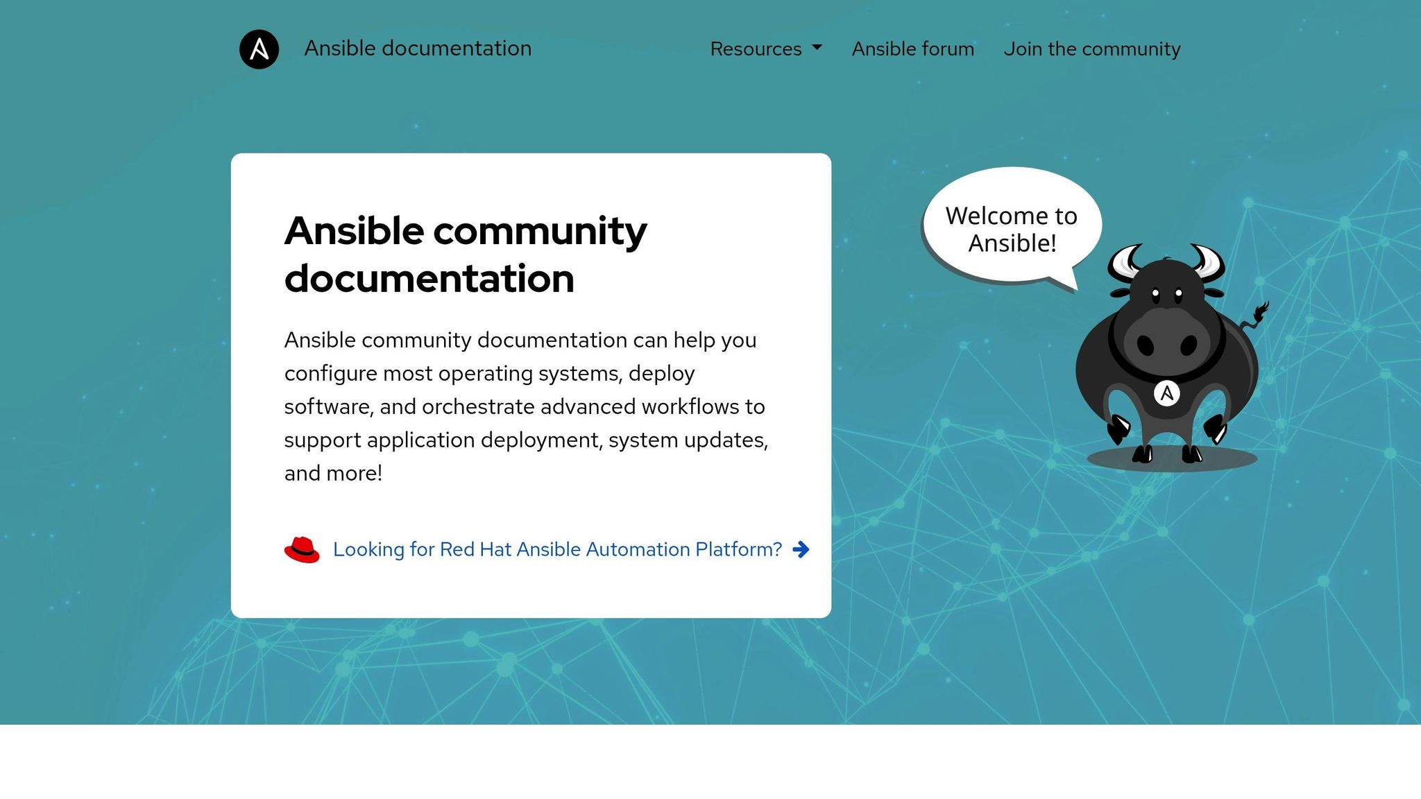Follow the Red Hat Ansible Automation Platform link
Viewport: 1421px width, 799px height.
(556, 549)
